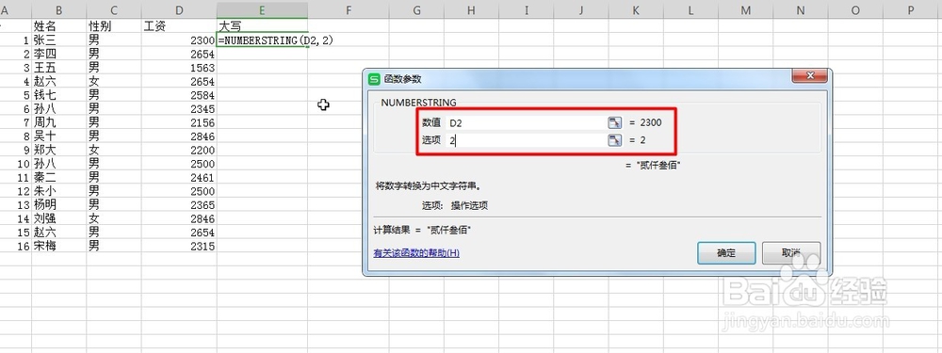Select column M header

[x=745, y=9]
